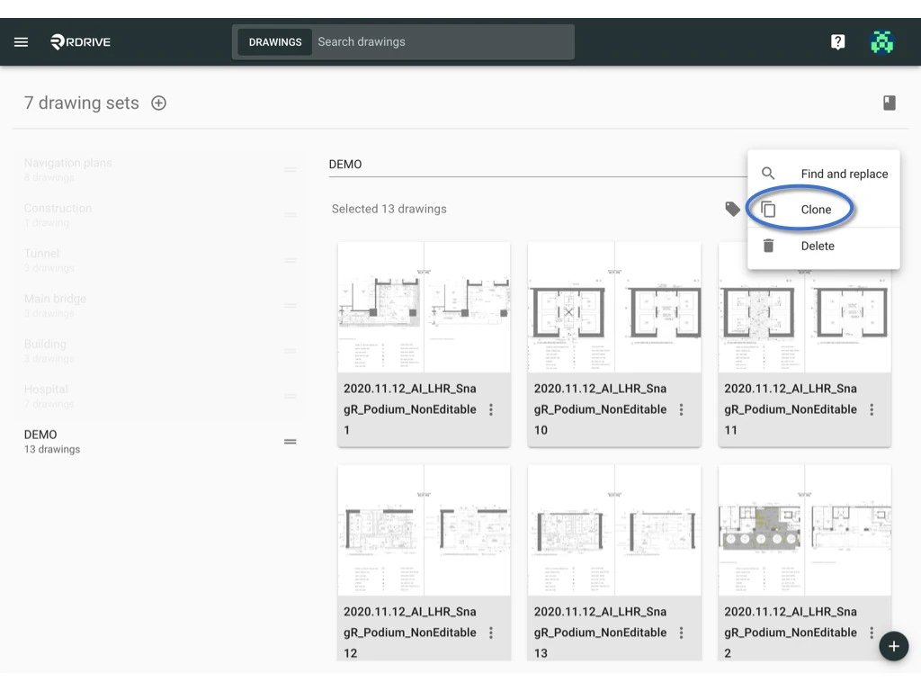921x691 pixels.
Task: Open options menu for drawing 1
Action: [x=491, y=409]
